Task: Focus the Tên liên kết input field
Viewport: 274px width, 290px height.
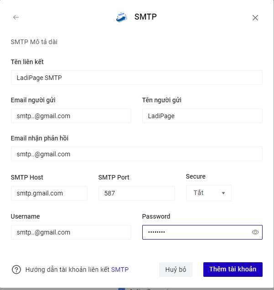Action: (136, 78)
